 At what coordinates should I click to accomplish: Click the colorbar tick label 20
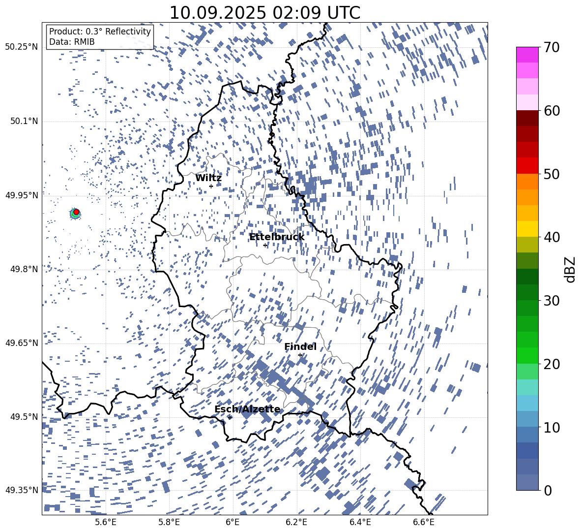click(552, 364)
